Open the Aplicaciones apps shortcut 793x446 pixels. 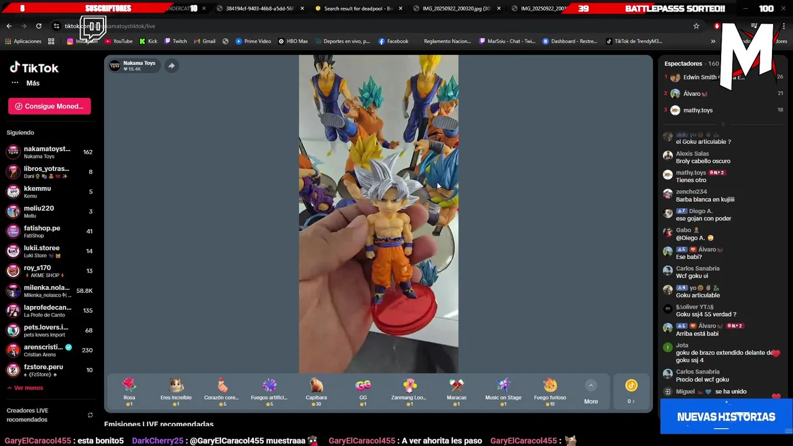click(x=23, y=42)
